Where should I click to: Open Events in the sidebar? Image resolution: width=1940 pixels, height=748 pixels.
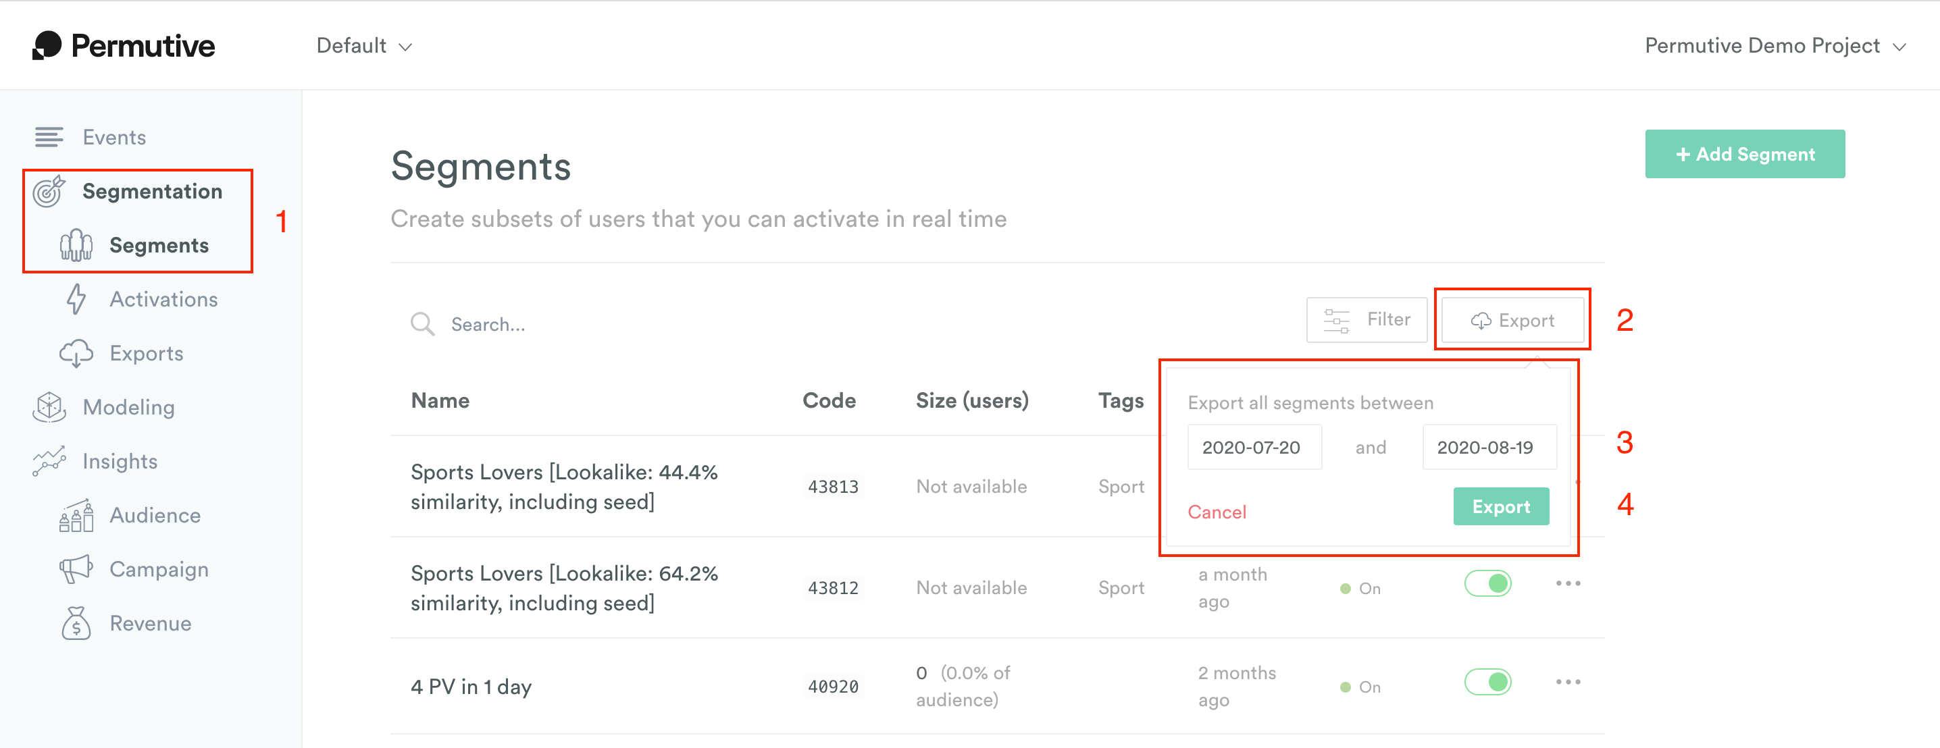pos(114,137)
